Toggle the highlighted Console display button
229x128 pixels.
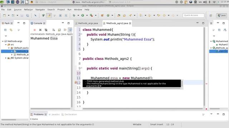tap(70, 30)
